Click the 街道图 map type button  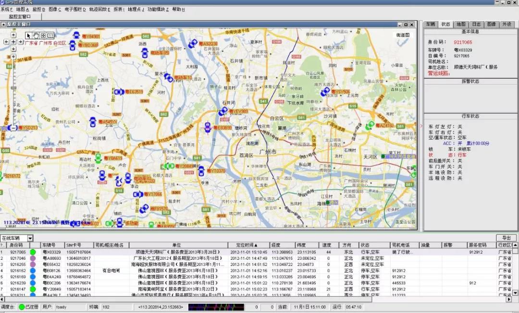pos(403,35)
